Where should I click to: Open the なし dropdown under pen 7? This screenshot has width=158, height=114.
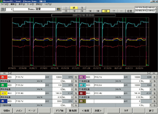pos(150,97)
